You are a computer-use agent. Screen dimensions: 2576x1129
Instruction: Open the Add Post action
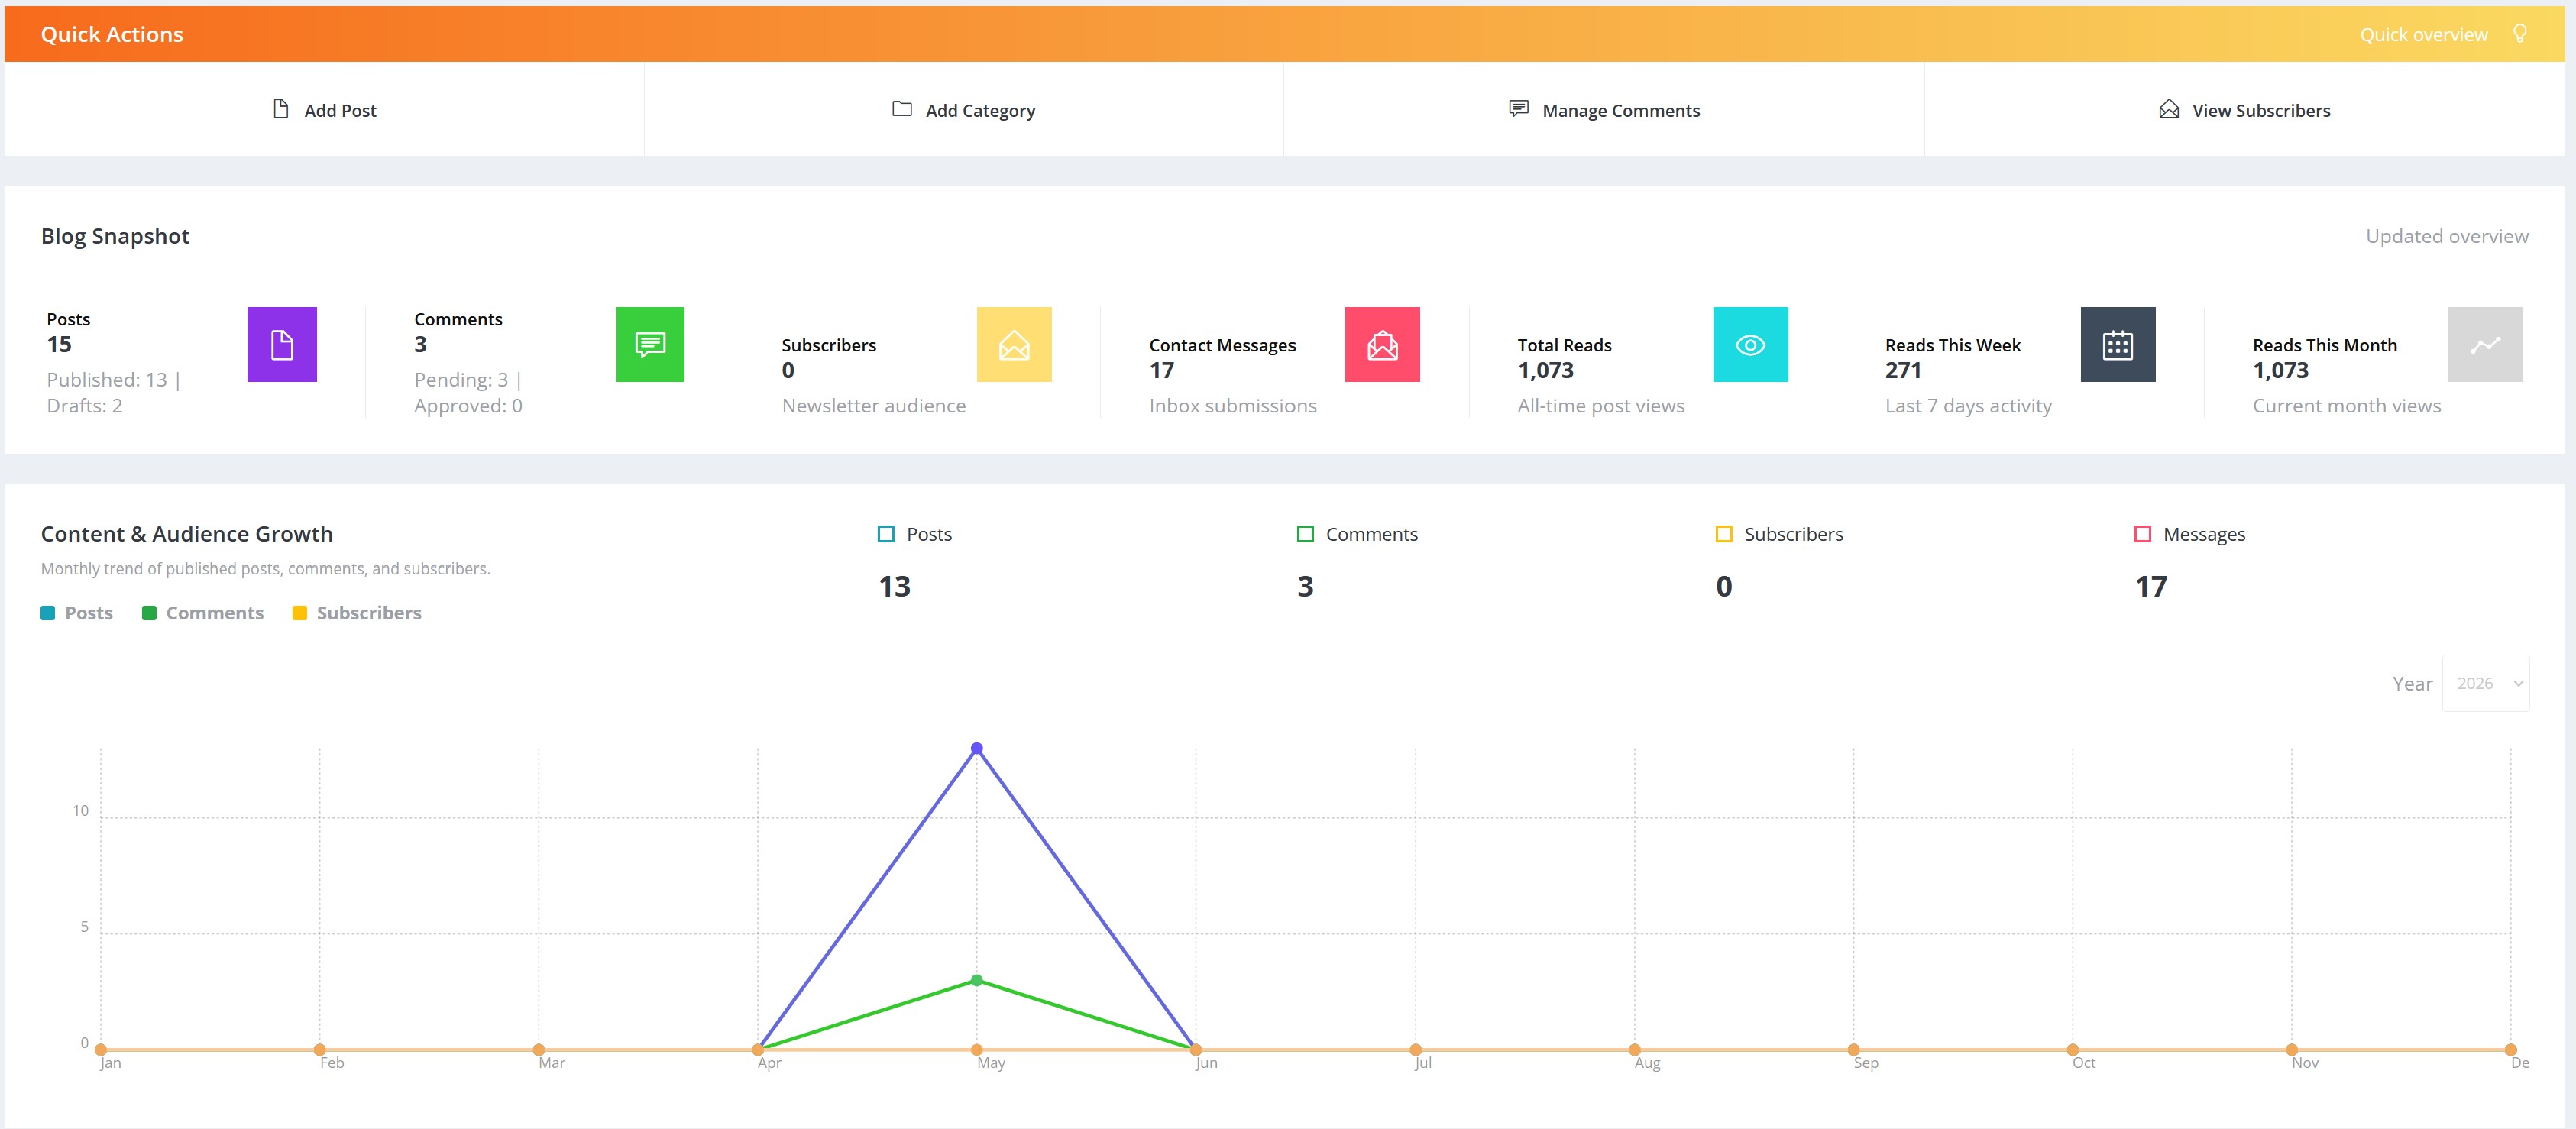324,110
